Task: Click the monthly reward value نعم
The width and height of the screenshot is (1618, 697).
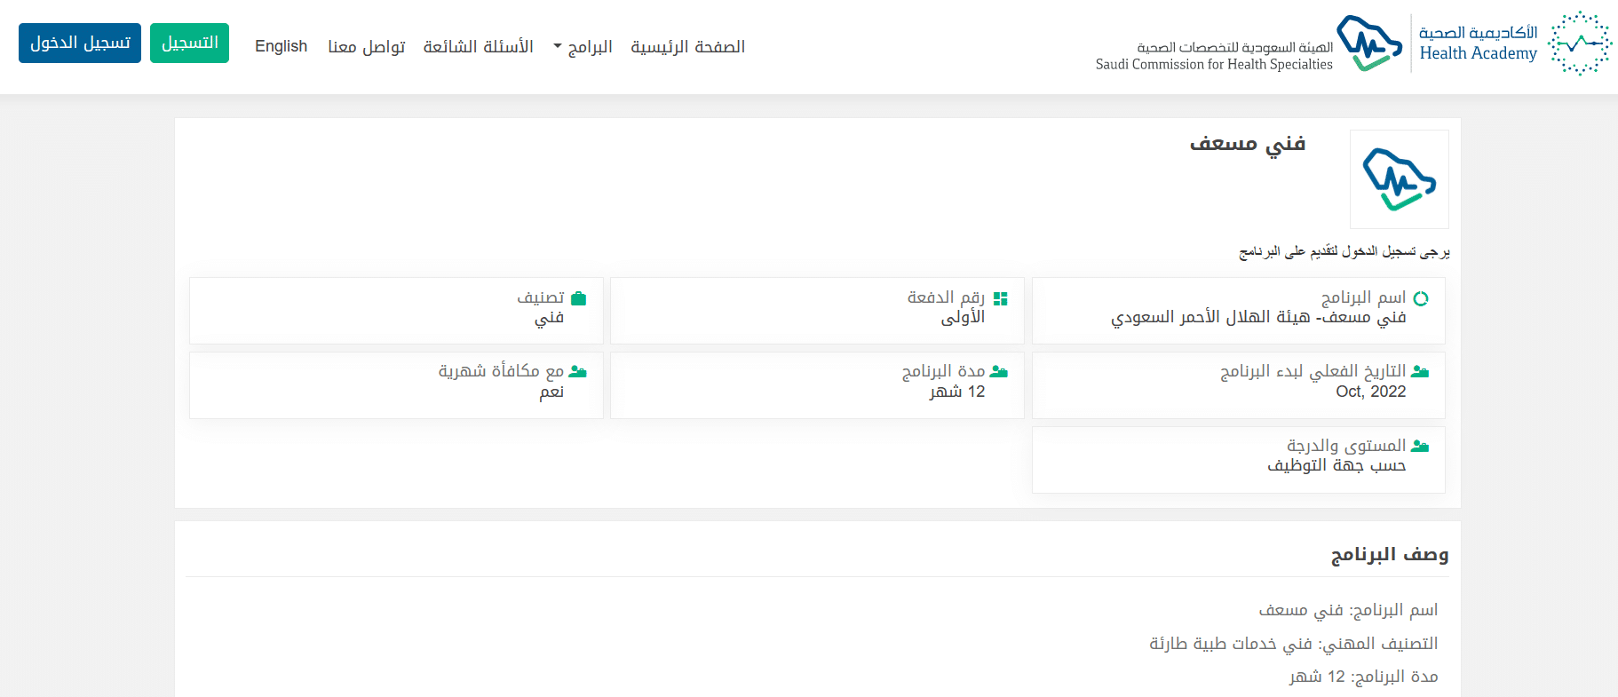Action: (551, 392)
